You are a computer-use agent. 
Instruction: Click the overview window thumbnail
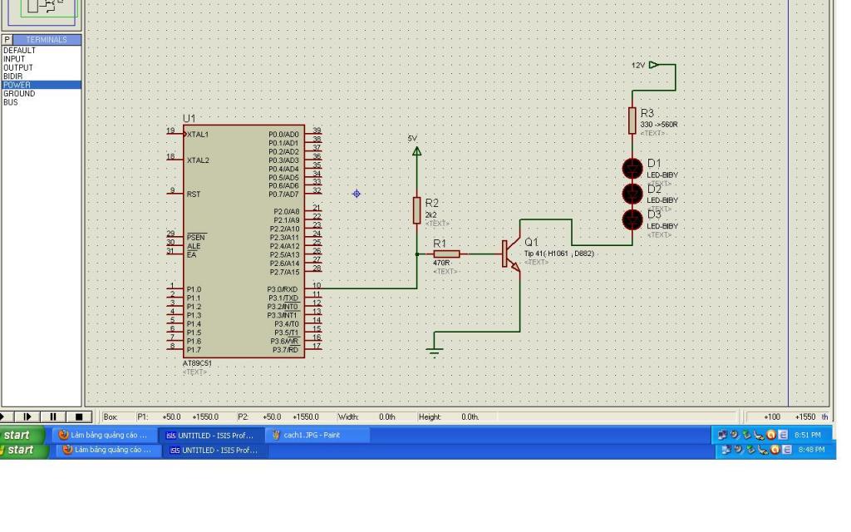[x=42, y=13]
